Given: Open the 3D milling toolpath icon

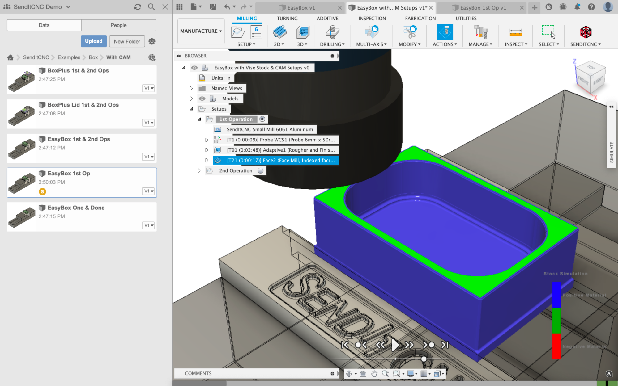Looking at the screenshot, I should click(303, 32).
